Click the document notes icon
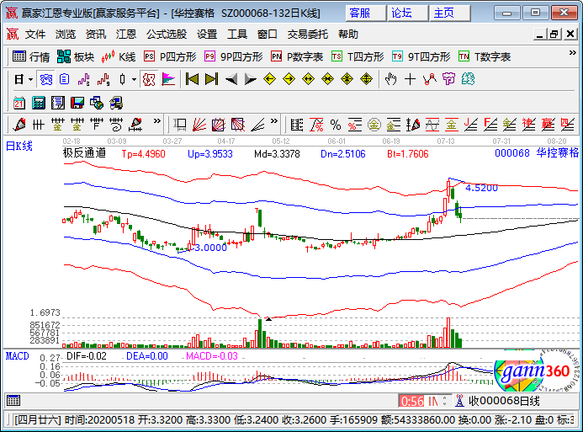583x432 pixels. [58, 103]
